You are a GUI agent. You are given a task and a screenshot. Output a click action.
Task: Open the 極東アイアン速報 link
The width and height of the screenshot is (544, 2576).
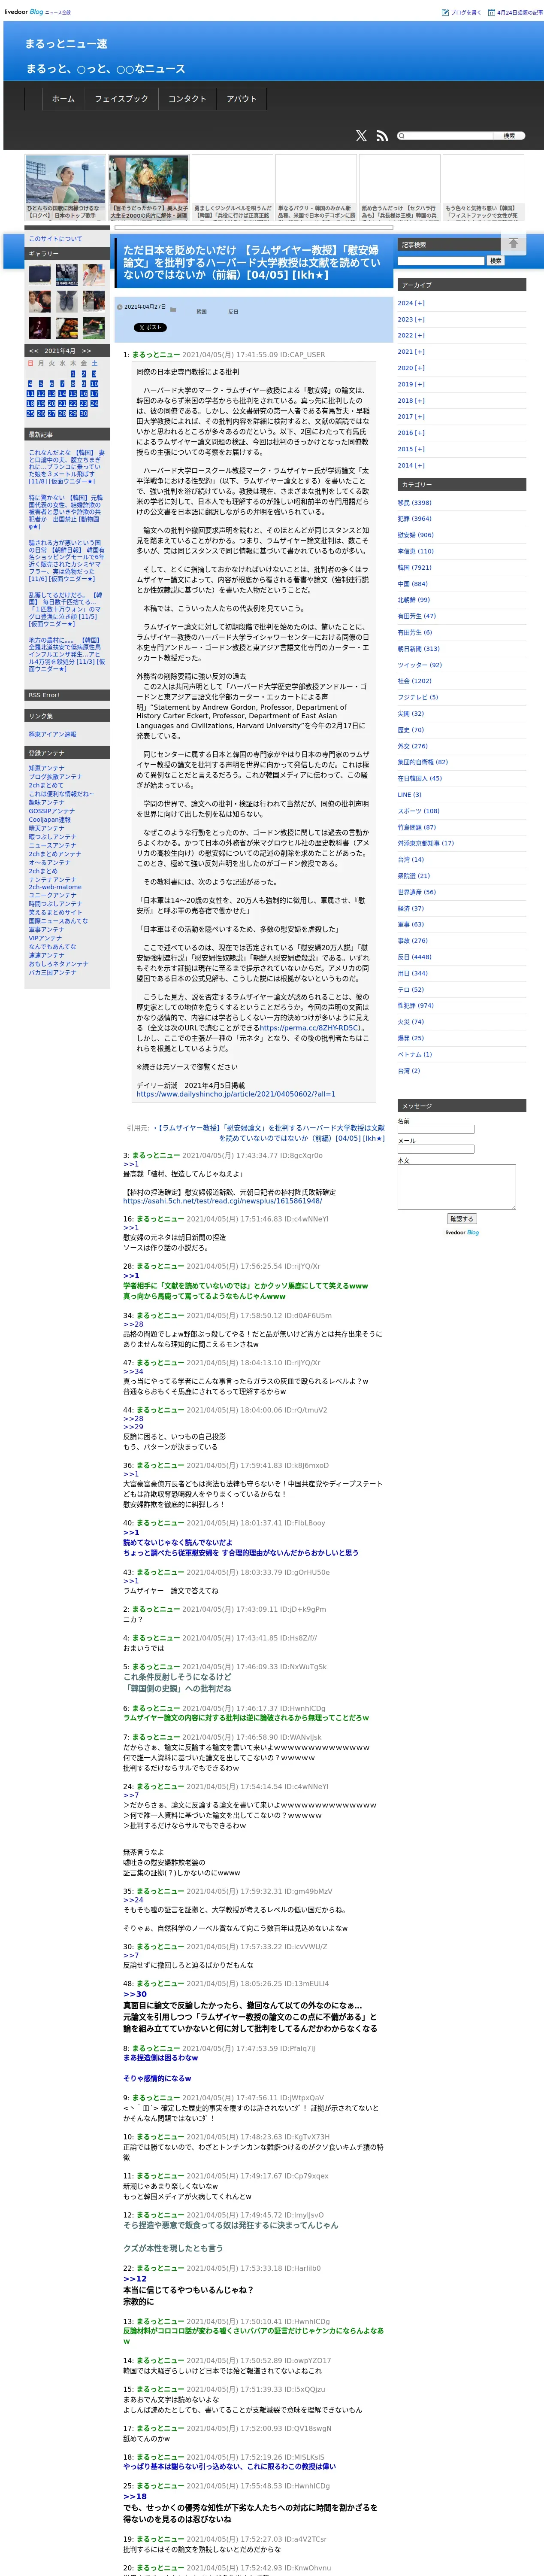tap(52, 734)
